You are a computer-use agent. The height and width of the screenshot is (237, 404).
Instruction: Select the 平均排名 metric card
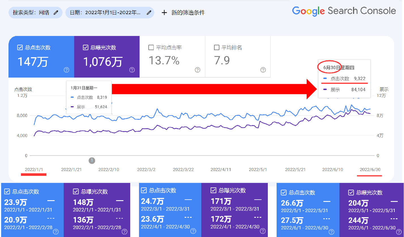[x=238, y=57]
